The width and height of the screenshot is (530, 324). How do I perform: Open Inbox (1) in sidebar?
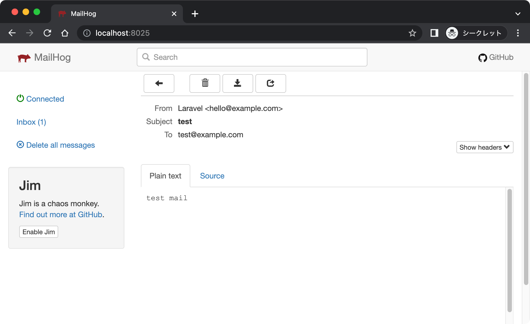[31, 122]
